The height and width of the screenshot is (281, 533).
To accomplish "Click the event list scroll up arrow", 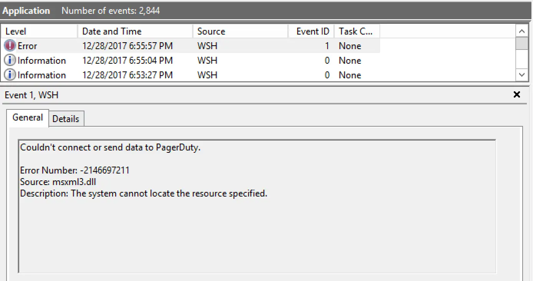I will 521,31.
